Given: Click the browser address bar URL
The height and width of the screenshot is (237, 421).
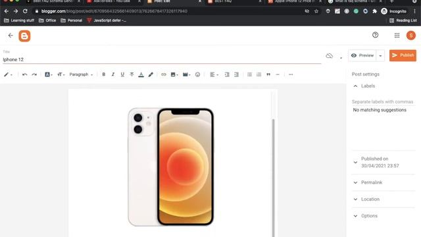Looking at the screenshot, I should [x=114, y=11].
